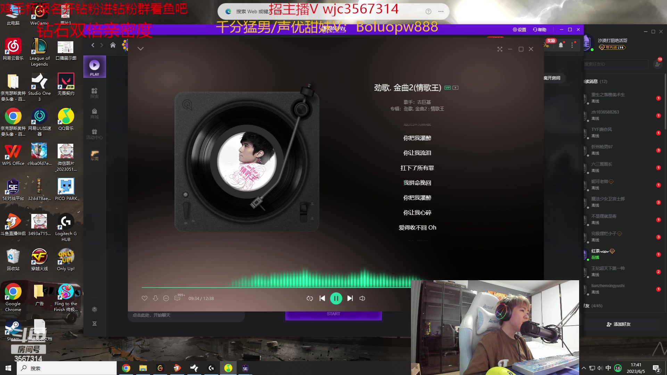Open the more options ellipsis in player
The image size is (667, 375).
[166, 298]
